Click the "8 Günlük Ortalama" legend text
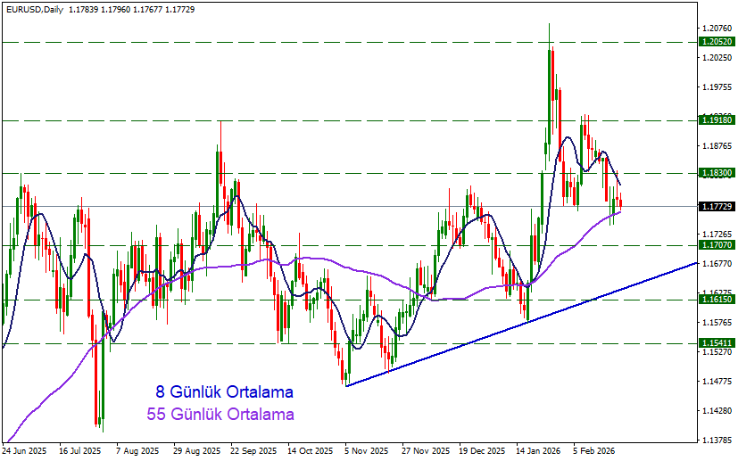738x461 pixels. point(224,391)
